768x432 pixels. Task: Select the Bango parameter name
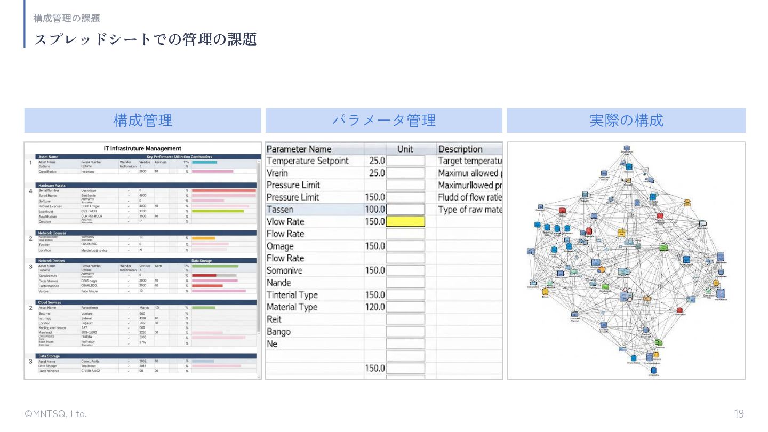tap(278, 332)
